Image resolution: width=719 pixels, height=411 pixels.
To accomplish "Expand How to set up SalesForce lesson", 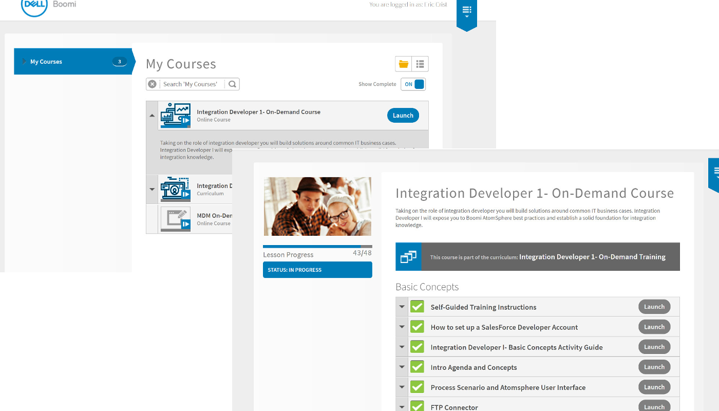I will (x=402, y=327).
